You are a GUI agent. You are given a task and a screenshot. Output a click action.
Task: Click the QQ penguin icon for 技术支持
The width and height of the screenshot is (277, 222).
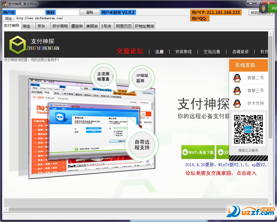click(x=237, y=104)
